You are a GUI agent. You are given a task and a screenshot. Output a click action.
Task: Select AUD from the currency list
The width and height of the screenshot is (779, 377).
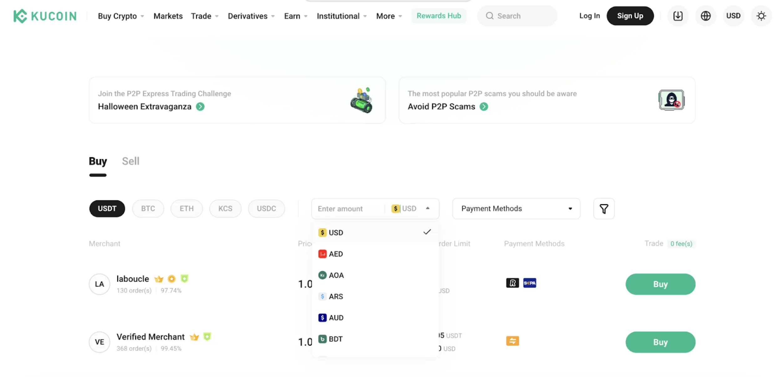click(x=375, y=317)
